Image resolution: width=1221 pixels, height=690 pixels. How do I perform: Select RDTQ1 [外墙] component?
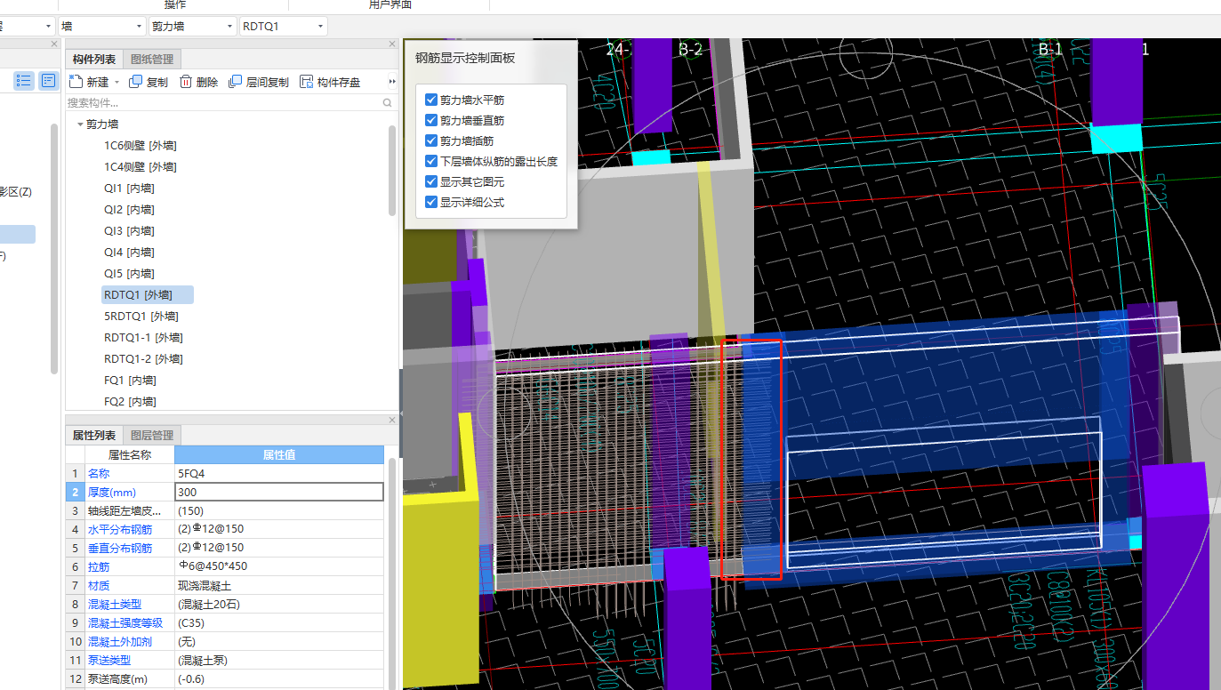148,295
